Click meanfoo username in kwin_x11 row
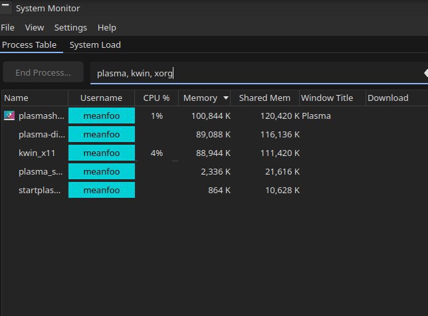Screen dimensions: 428x316 (102, 153)
